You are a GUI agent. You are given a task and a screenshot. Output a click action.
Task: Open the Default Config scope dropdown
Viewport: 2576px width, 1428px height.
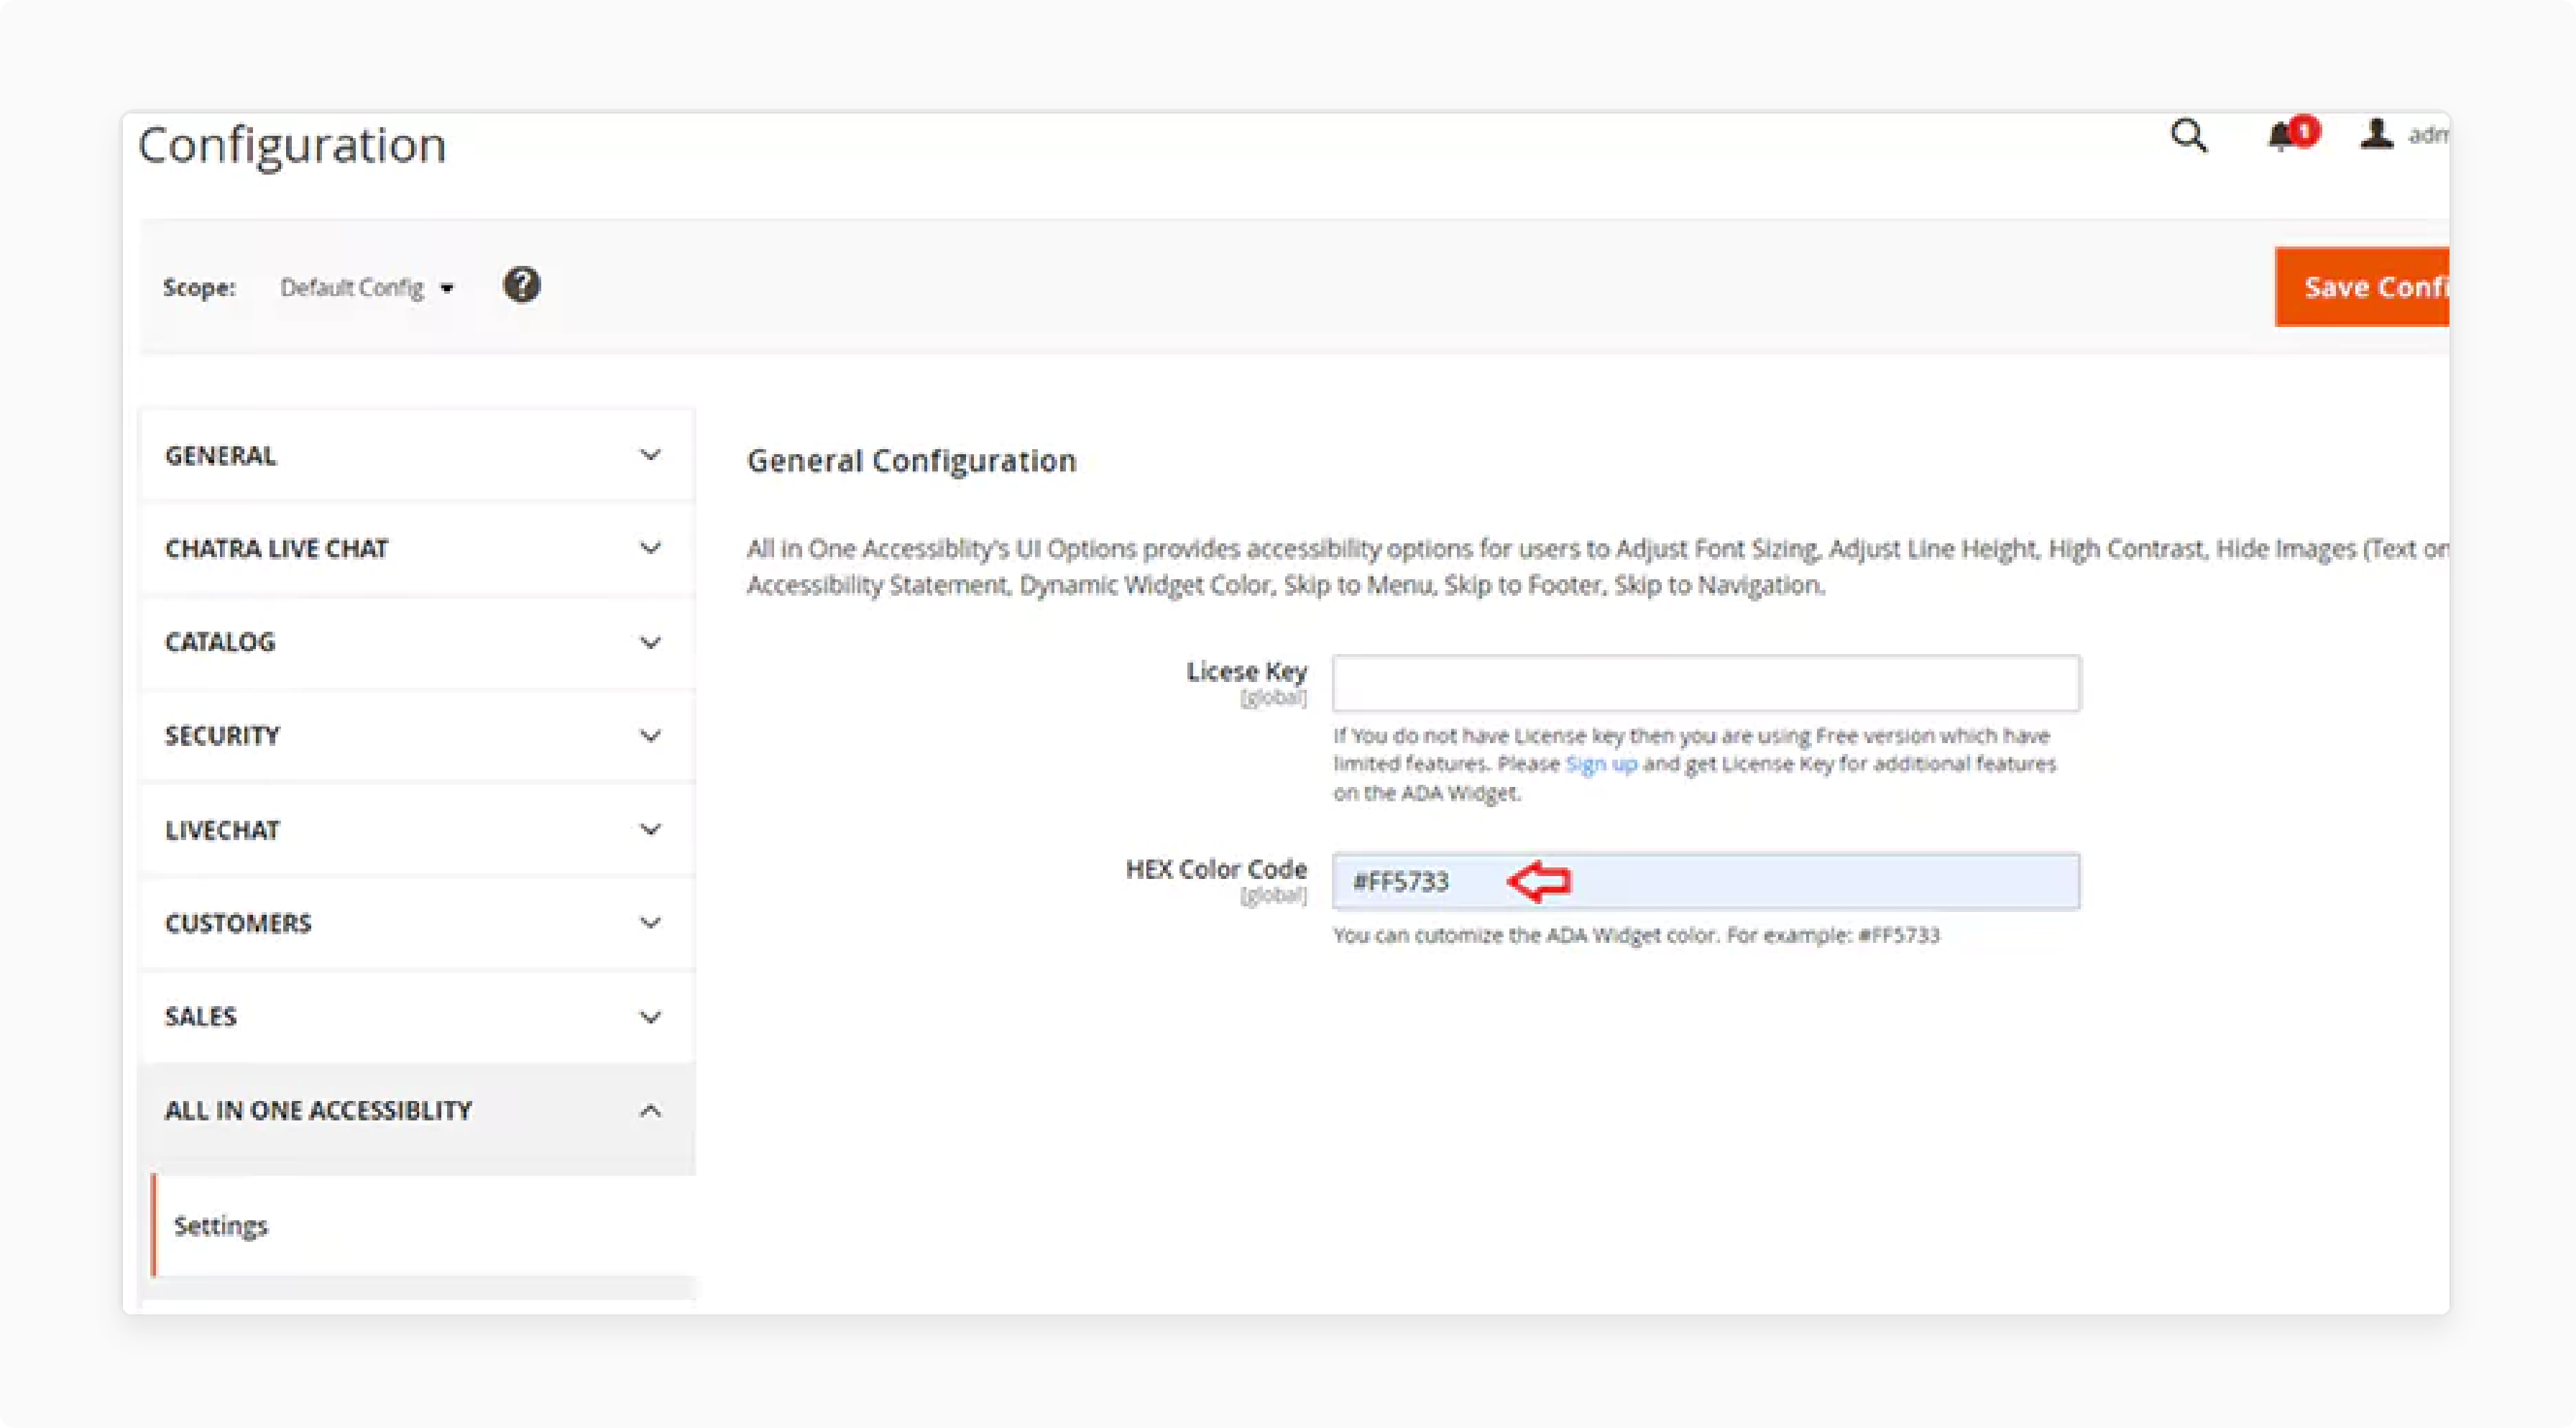[366, 288]
